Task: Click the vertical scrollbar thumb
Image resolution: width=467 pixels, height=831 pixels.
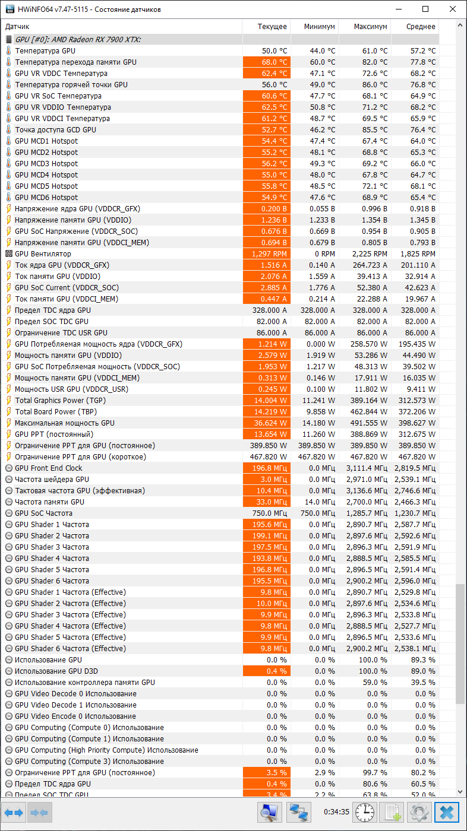Action: 460,643
